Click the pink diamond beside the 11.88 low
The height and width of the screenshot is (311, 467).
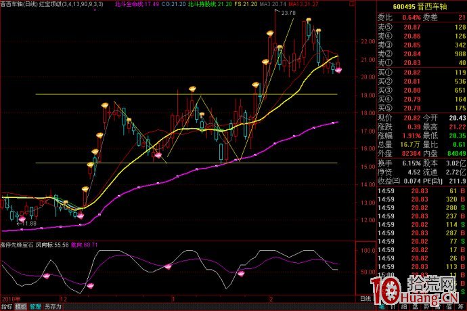[x=22, y=219]
